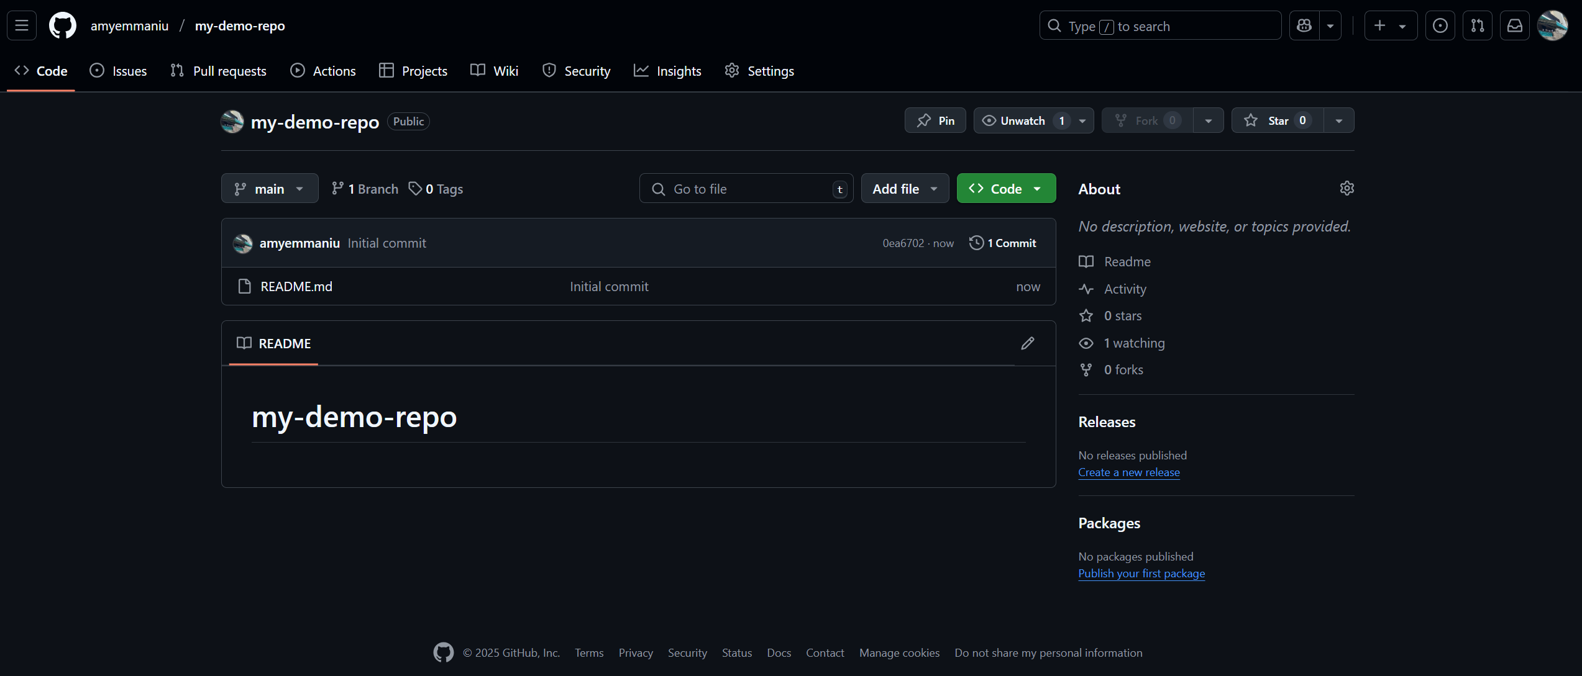The image size is (1582, 676).
Task: Open the hamburger navigation menu
Action: (x=22, y=25)
